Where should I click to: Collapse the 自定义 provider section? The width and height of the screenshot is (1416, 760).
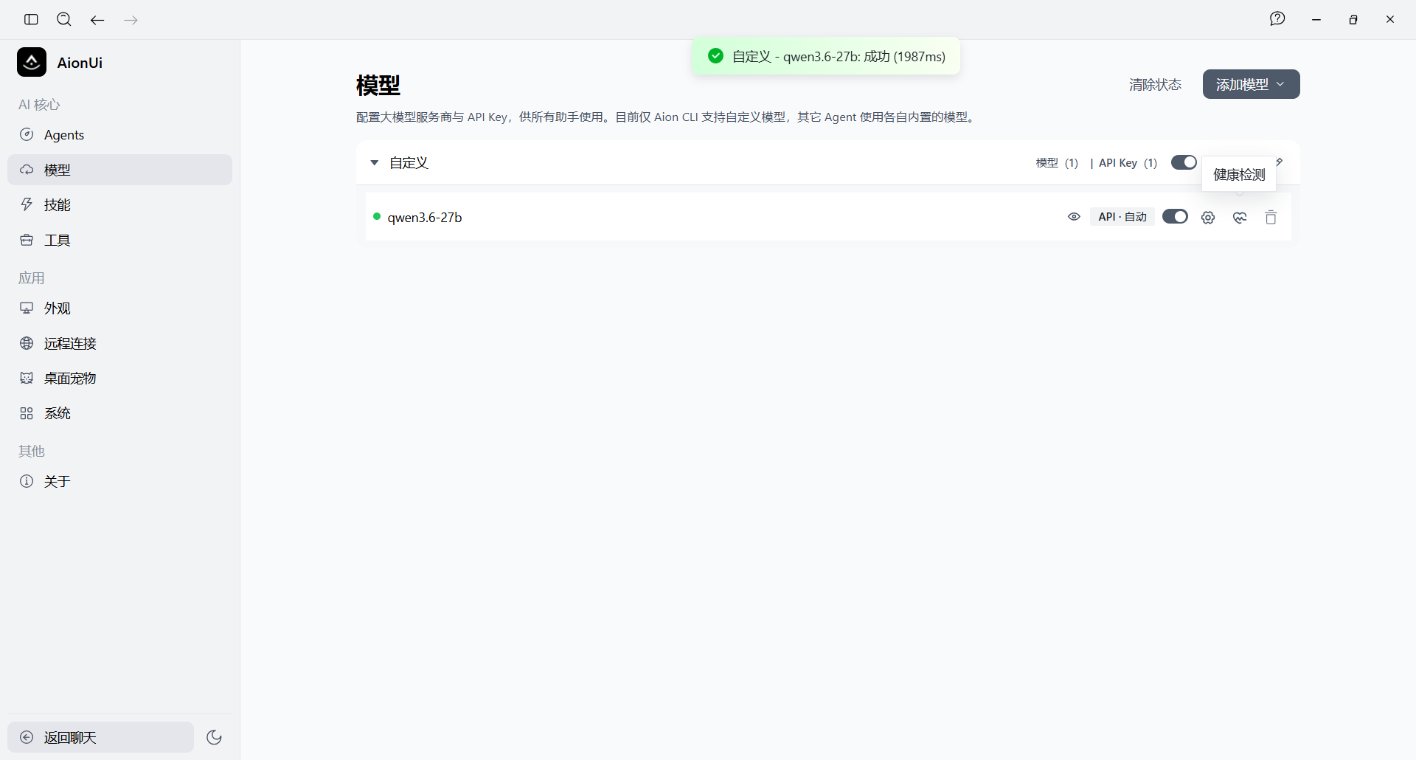click(x=374, y=162)
